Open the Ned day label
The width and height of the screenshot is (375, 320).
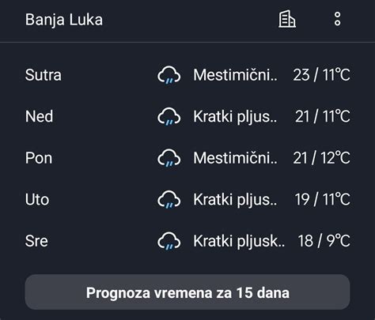pyautogui.click(x=39, y=116)
